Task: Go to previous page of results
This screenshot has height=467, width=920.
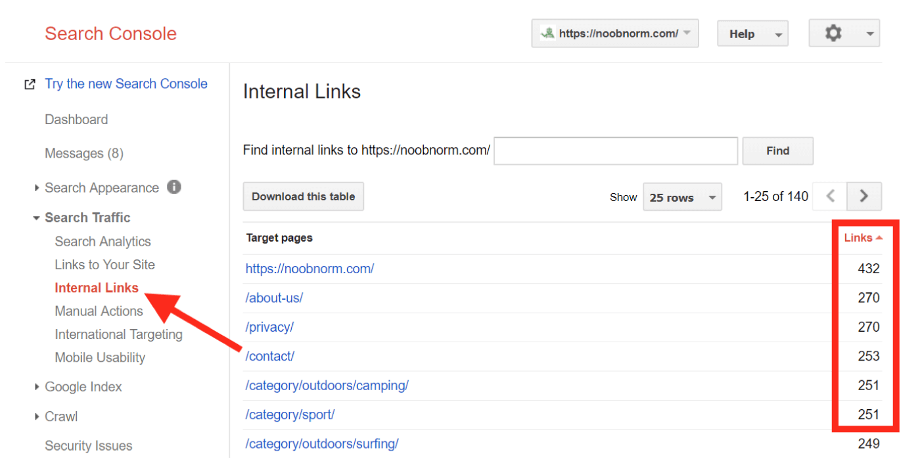Action: click(x=831, y=196)
